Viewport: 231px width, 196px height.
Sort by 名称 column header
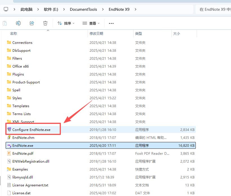(14, 34)
